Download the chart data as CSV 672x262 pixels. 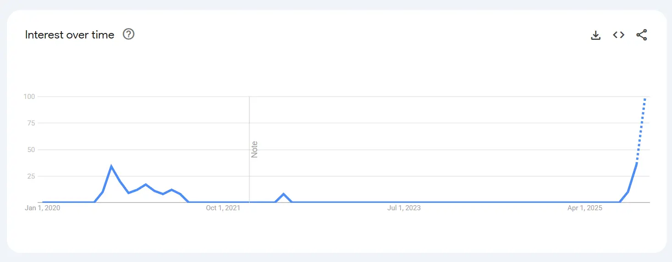click(x=595, y=35)
